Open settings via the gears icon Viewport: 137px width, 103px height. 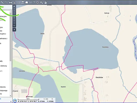(41, 2)
